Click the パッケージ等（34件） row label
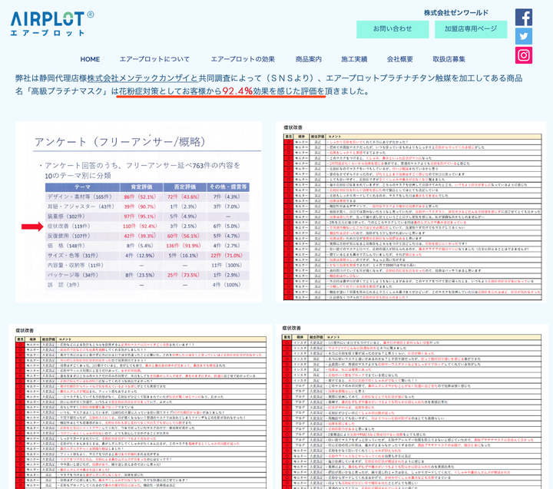 click(x=71, y=275)
